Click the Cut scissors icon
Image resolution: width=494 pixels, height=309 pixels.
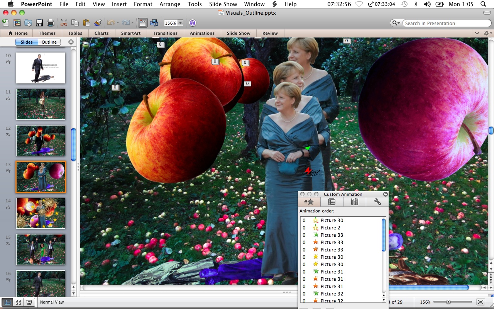point(64,23)
